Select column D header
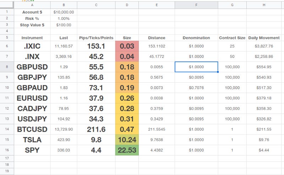 (127, 5)
